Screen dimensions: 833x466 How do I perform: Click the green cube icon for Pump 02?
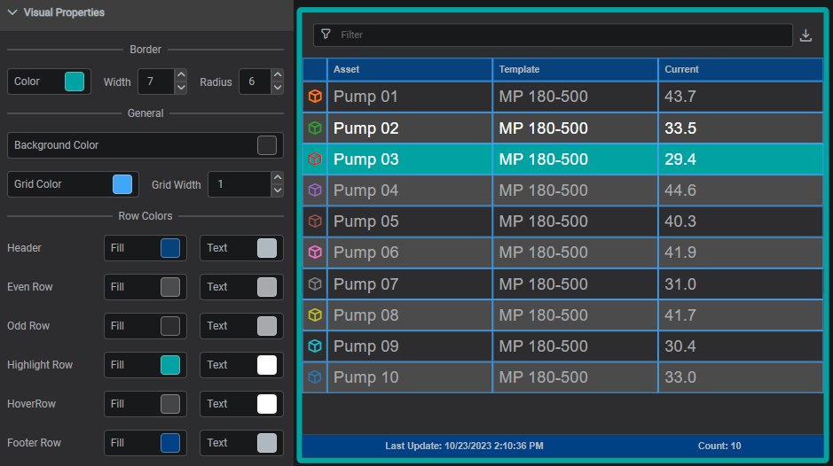[x=315, y=128]
